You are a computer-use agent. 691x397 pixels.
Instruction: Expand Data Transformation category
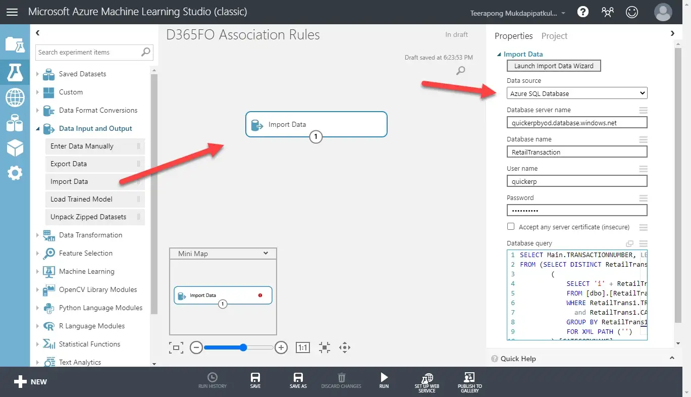[37, 235]
